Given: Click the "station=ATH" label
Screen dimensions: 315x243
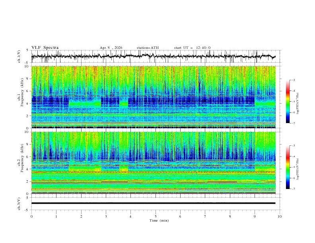Looking at the screenshot, I should point(148,48).
